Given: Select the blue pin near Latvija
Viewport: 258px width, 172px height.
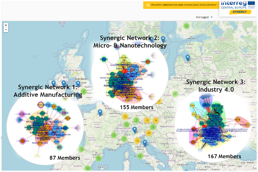Looking at the screenshot, I should tap(188, 58).
